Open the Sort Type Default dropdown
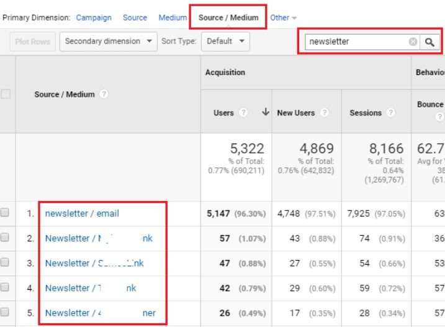445x327 pixels. [x=225, y=42]
